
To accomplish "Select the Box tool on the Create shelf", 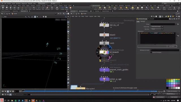I will pyautogui.click(x=3, y=8).
